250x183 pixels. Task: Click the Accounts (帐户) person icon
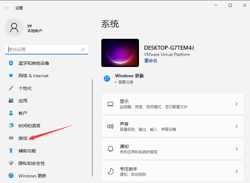(x=11, y=113)
